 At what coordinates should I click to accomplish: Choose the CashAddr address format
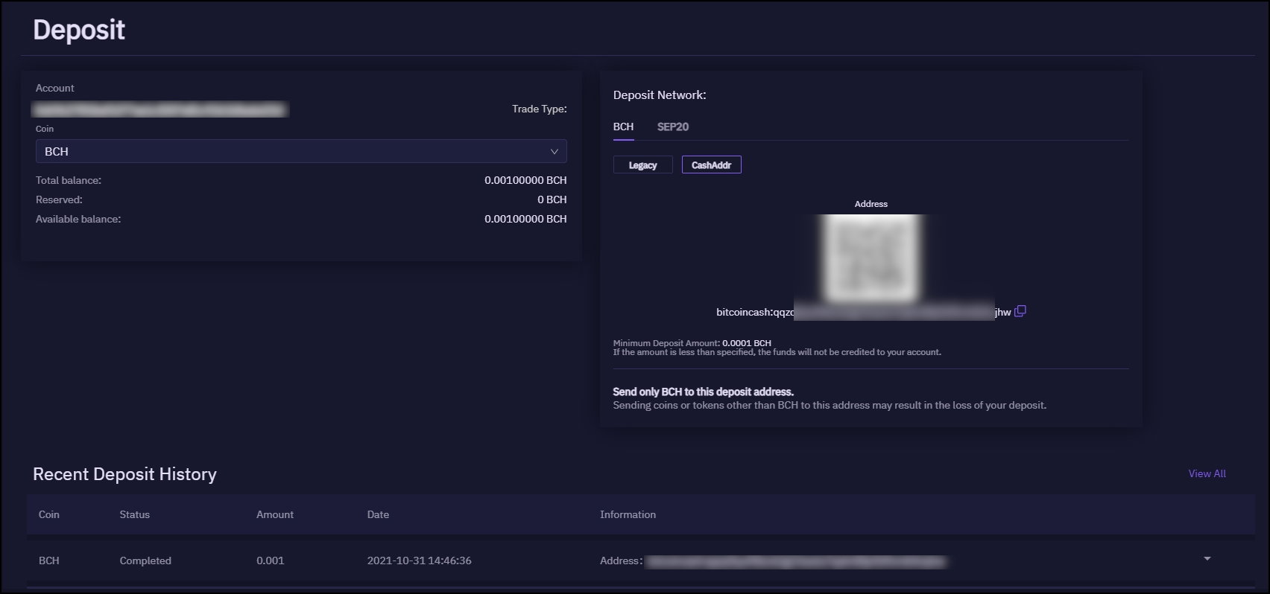pyautogui.click(x=712, y=165)
